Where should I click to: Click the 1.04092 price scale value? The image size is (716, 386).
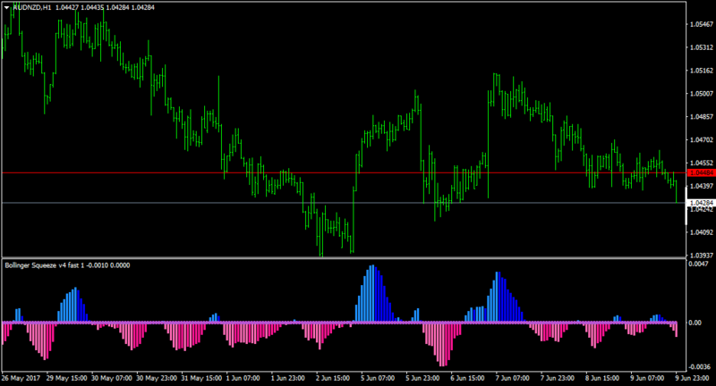pyautogui.click(x=702, y=232)
